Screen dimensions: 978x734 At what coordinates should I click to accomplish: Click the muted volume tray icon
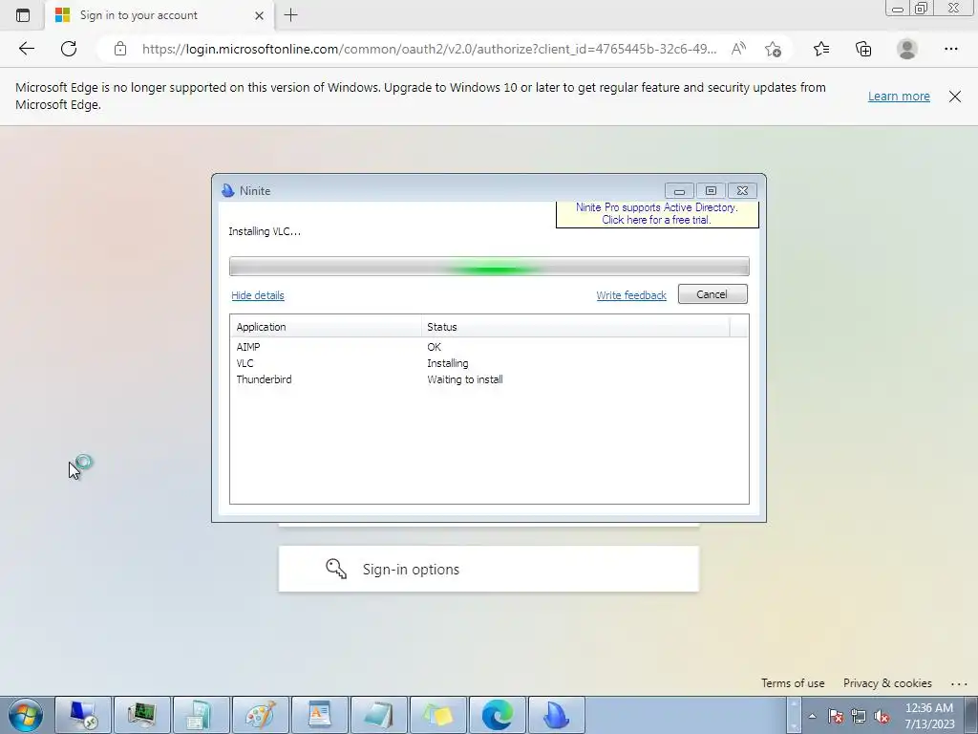pos(882,716)
